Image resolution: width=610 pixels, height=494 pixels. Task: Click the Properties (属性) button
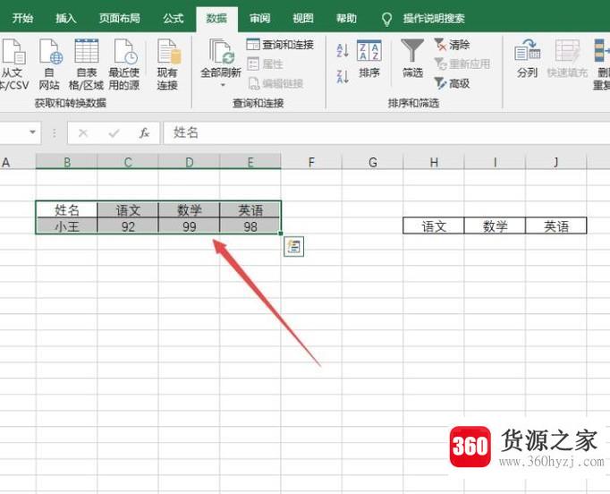pos(266,64)
